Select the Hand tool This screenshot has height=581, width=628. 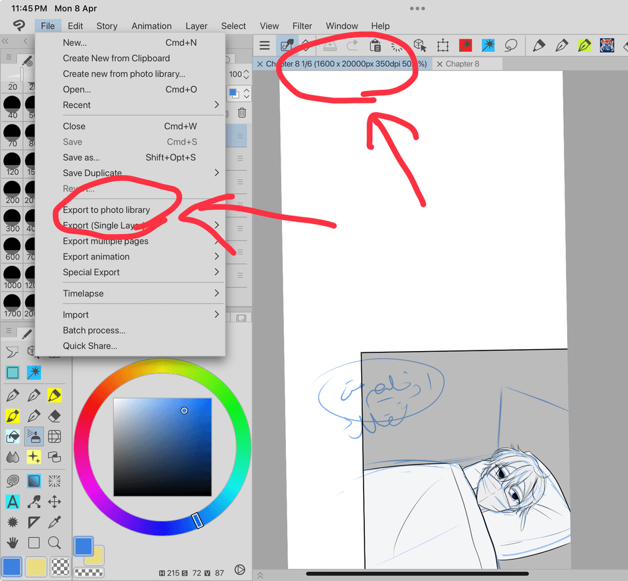(13, 541)
